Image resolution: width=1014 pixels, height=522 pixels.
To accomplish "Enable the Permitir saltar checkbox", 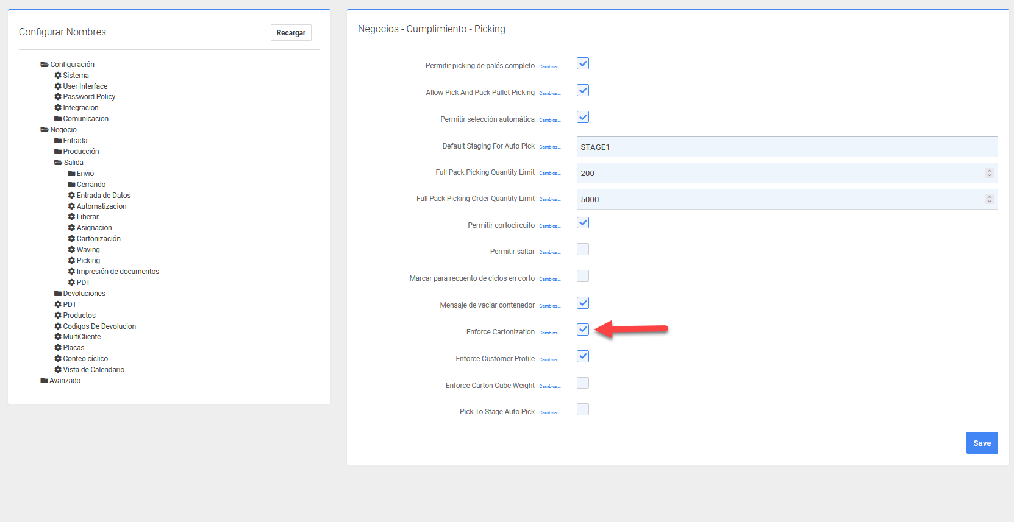I will coord(583,249).
